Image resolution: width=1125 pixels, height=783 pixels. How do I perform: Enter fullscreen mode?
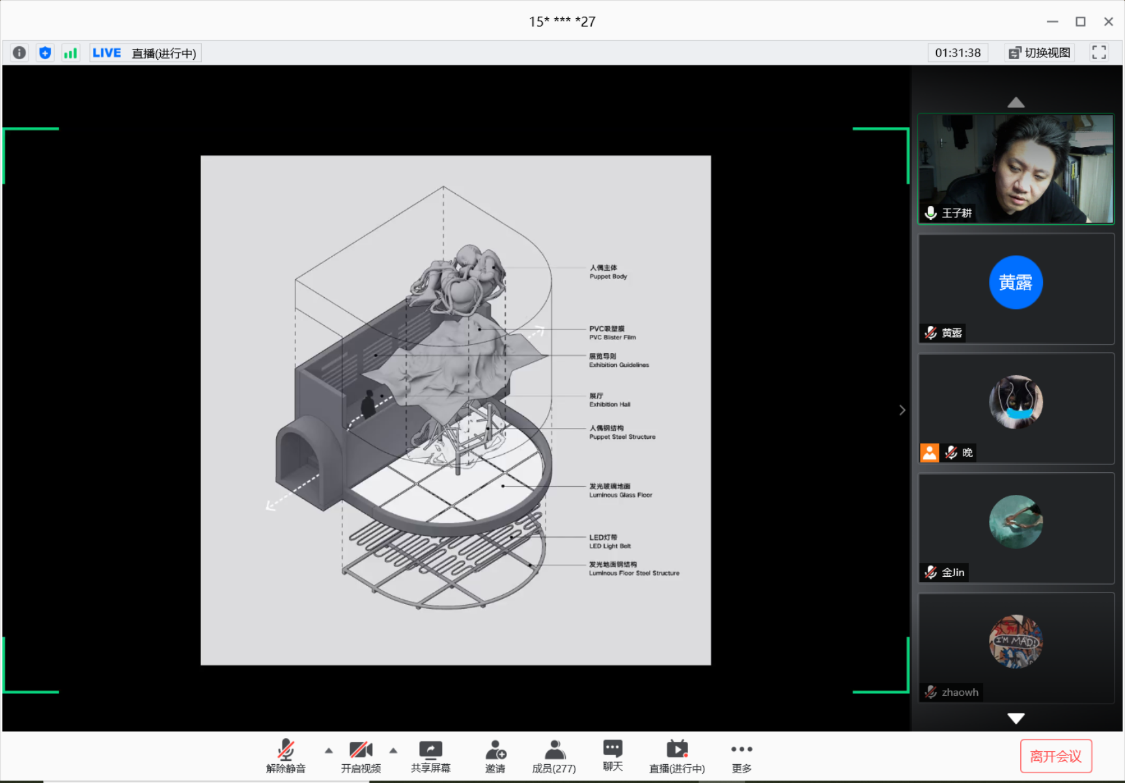coord(1099,53)
